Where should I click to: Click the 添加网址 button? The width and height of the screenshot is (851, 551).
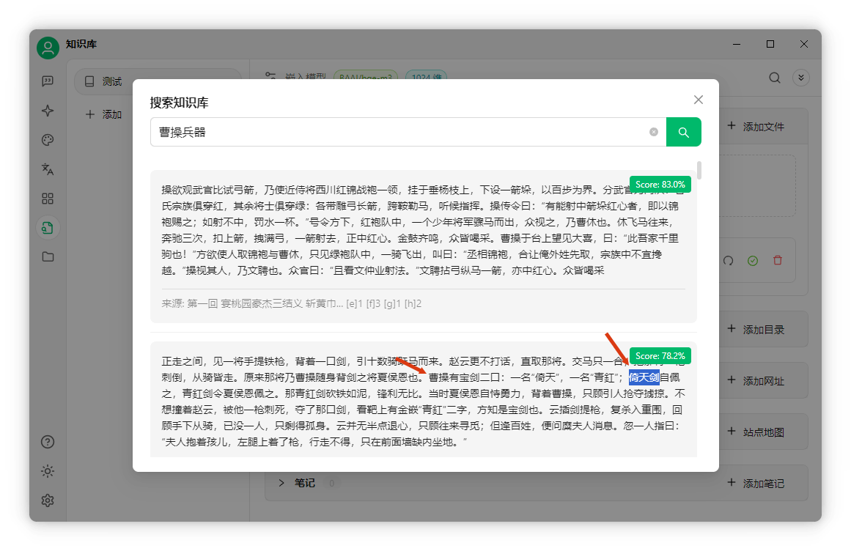[756, 381]
